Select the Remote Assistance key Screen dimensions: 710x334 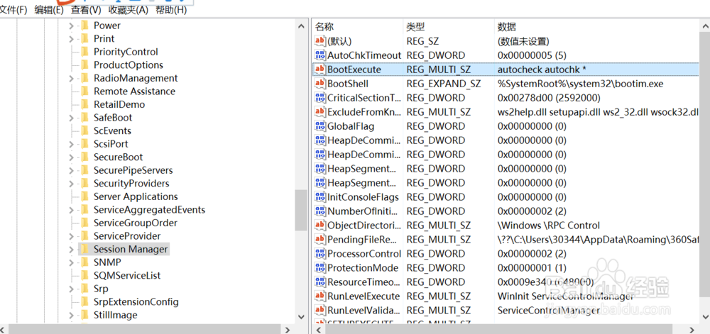tap(134, 91)
